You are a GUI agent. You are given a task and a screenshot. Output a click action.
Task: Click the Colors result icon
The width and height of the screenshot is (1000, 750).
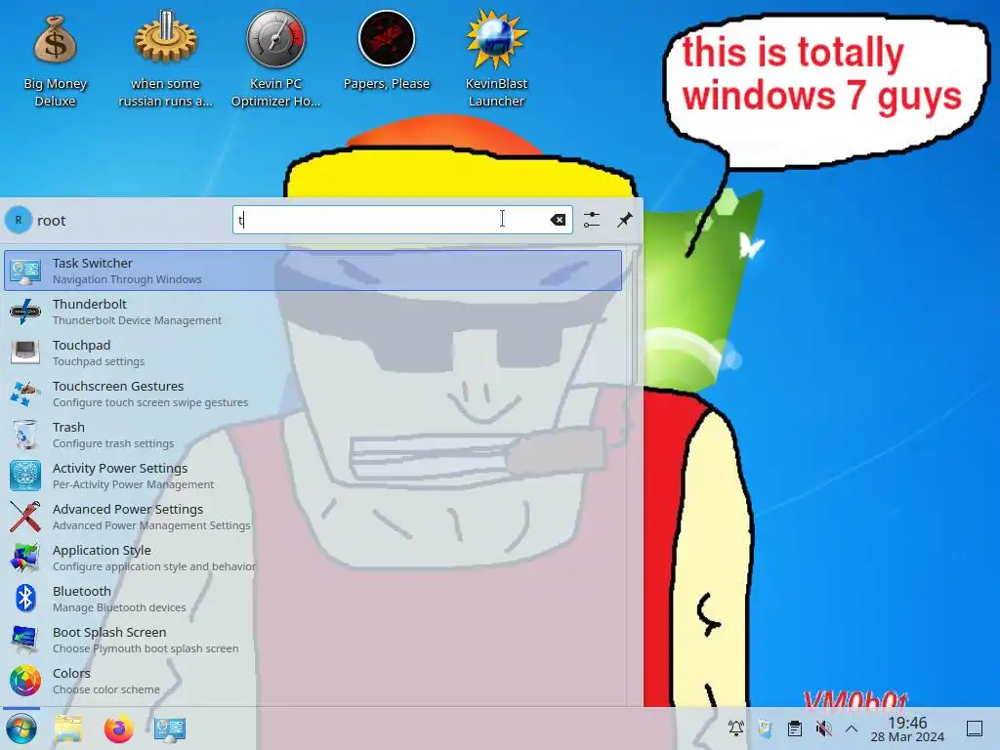25,681
